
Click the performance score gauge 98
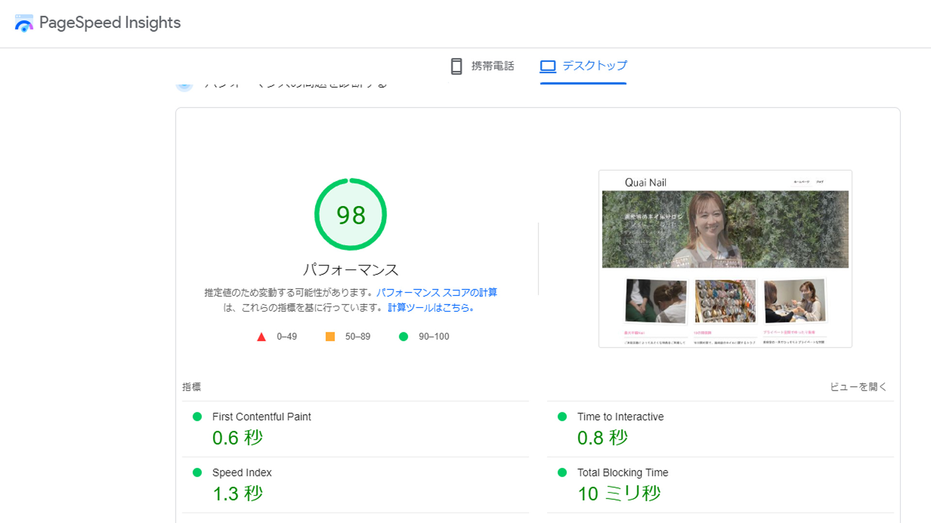pyautogui.click(x=351, y=215)
